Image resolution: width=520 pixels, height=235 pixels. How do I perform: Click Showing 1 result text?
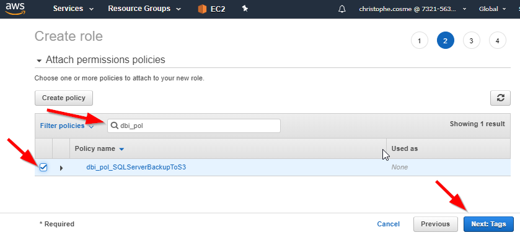pos(477,124)
